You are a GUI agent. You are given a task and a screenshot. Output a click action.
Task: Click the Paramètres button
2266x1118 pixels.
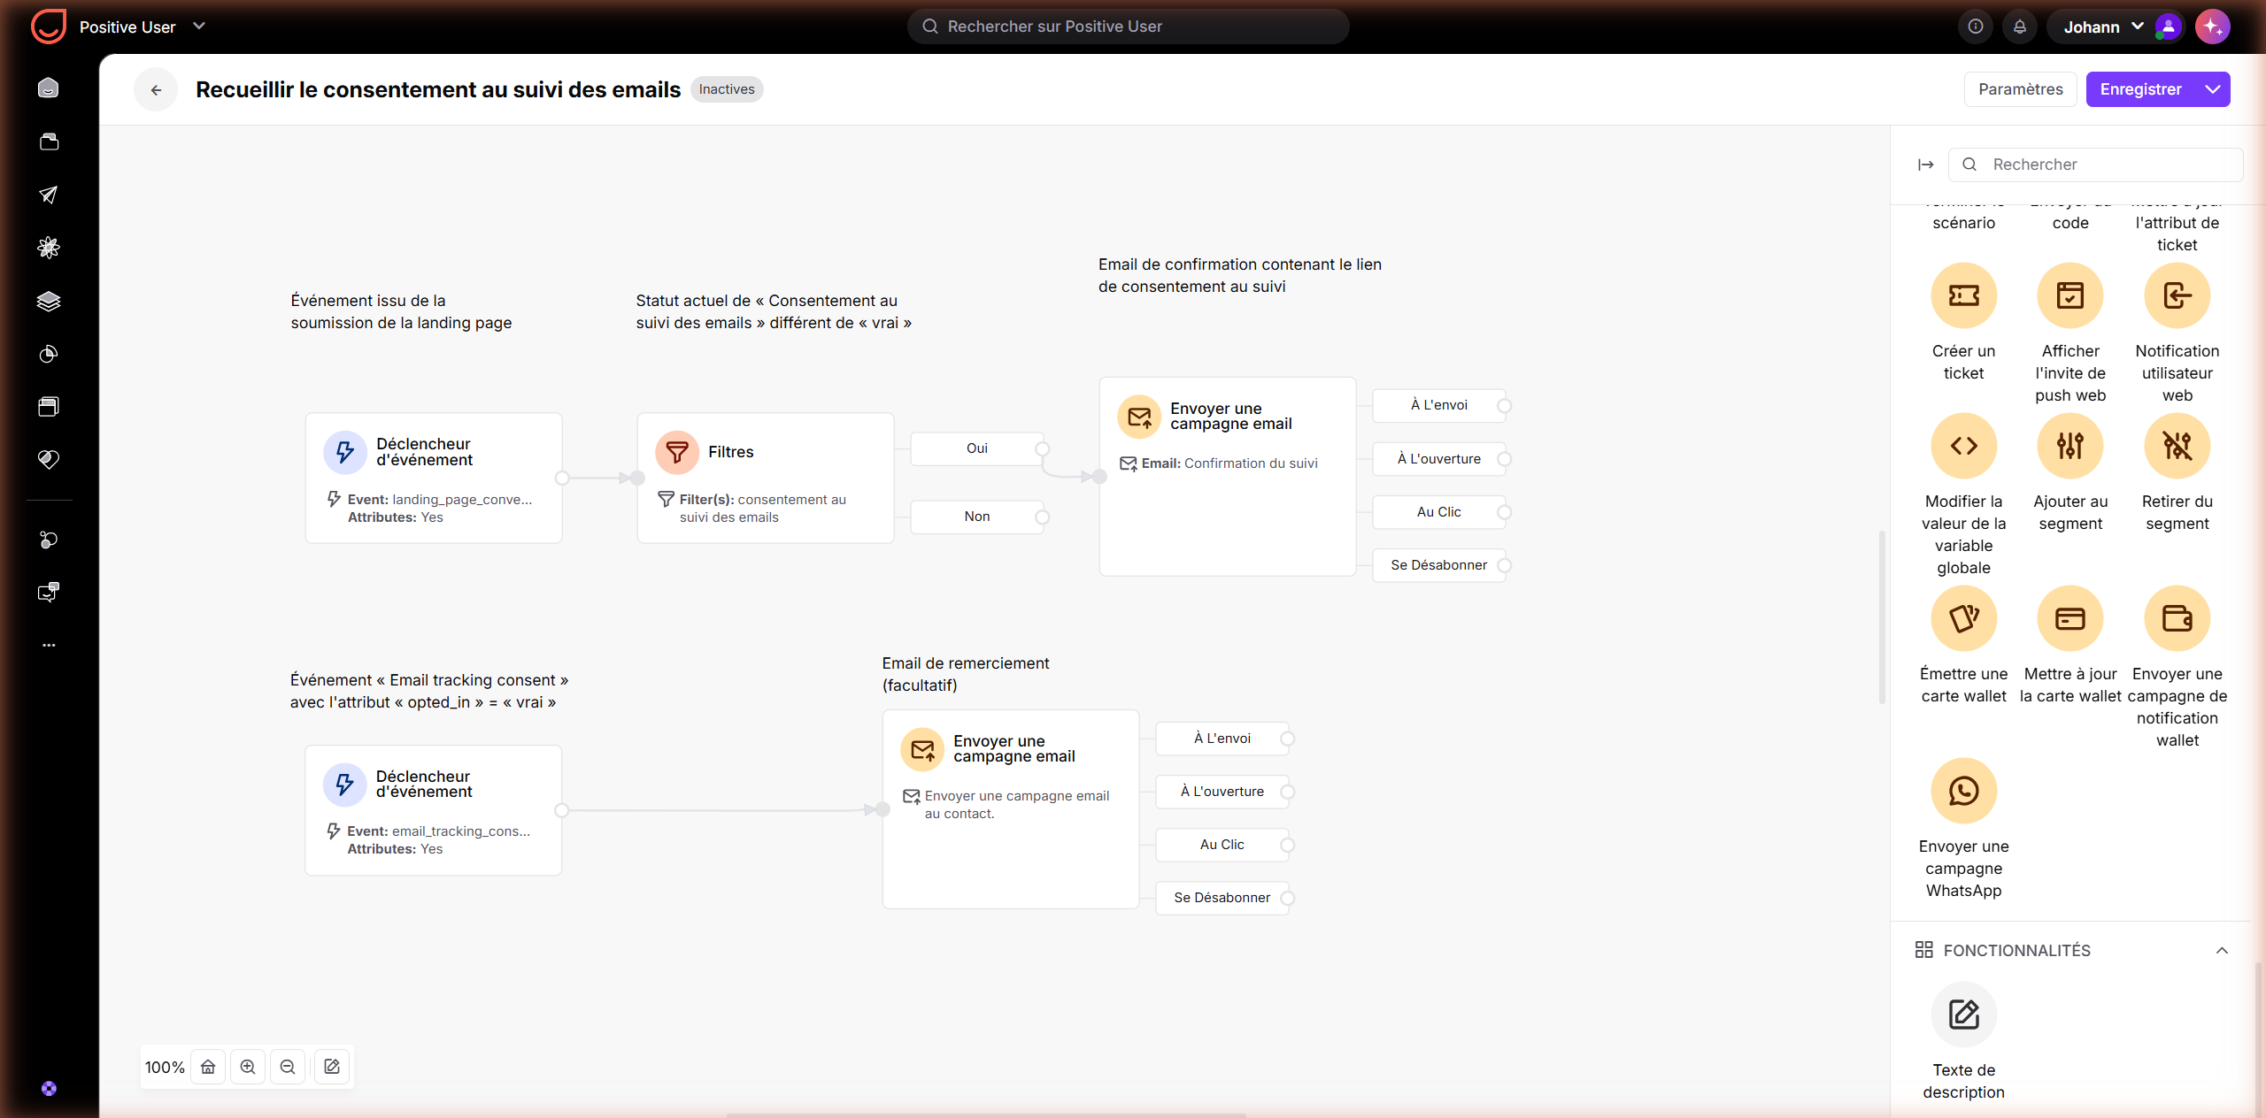point(2021,89)
